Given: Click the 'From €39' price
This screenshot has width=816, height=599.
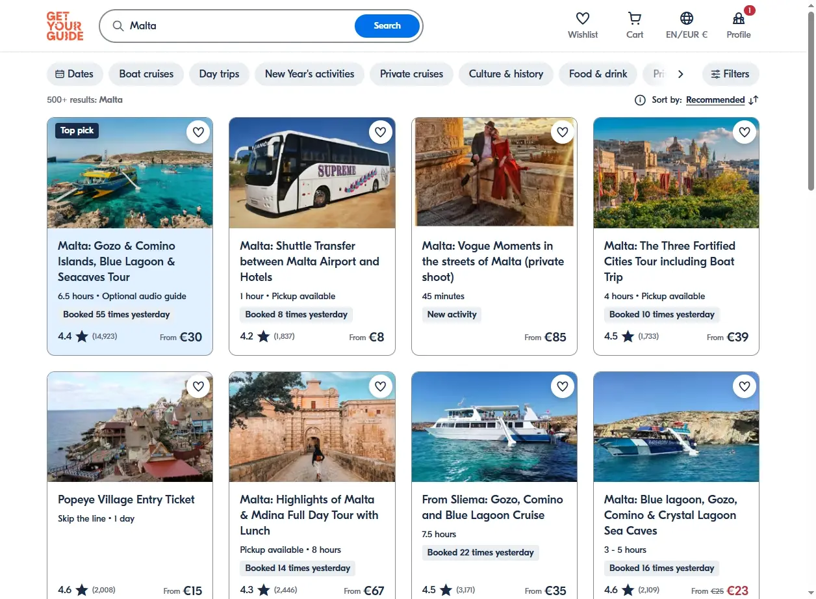Looking at the screenshot, I should pos(728,337).
